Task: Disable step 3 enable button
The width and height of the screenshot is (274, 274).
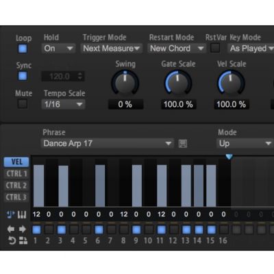Action: (62, 229)
